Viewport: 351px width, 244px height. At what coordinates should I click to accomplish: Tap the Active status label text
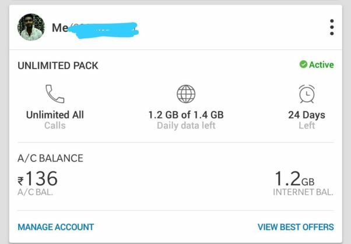tap(321, 64)
